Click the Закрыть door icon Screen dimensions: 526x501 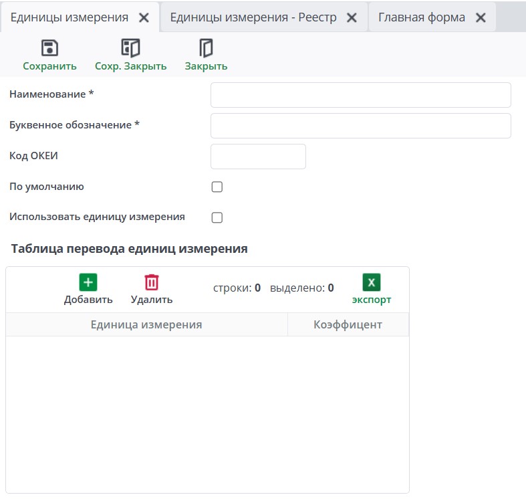[206, 48]
